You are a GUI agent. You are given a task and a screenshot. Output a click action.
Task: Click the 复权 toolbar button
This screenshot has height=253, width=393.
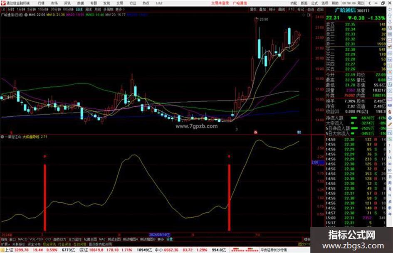pos(253,9)
